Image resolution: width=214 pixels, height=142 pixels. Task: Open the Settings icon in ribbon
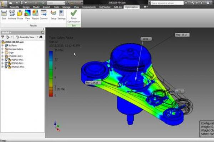[61, 14]
